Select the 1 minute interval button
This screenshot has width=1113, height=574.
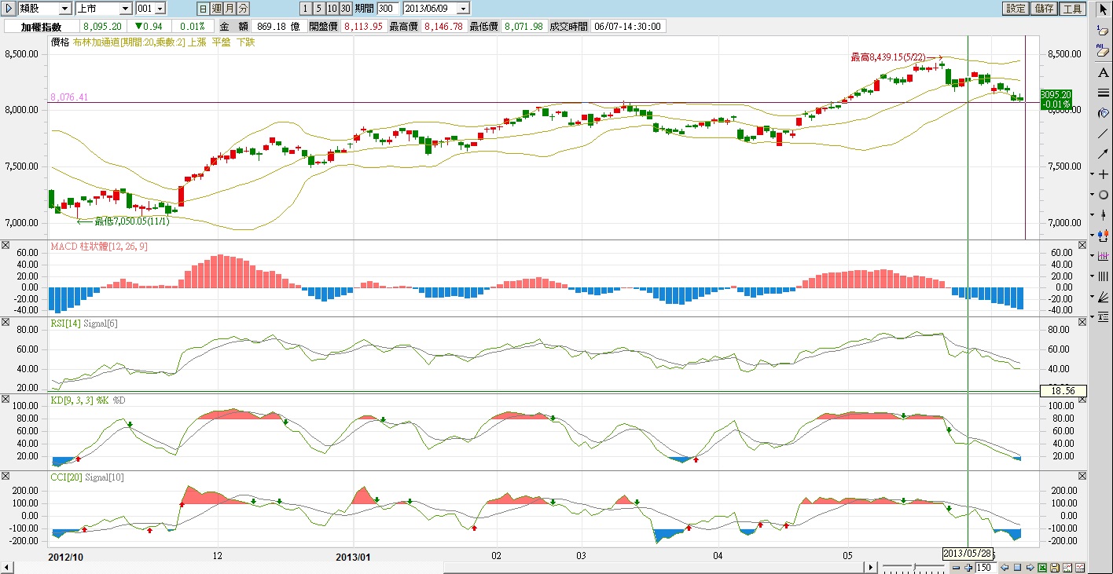(x=305, y=9)
